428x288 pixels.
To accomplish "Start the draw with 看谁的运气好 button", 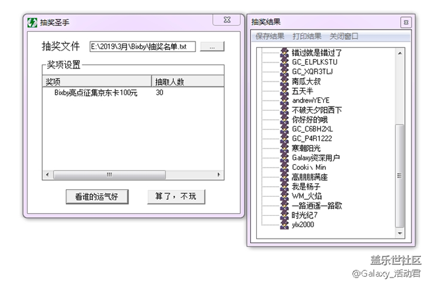I will (97, 197).
